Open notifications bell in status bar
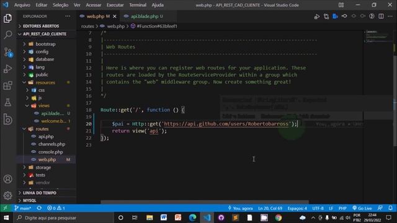The width and height of the screenshot is (397, 223). pos(390,208)
